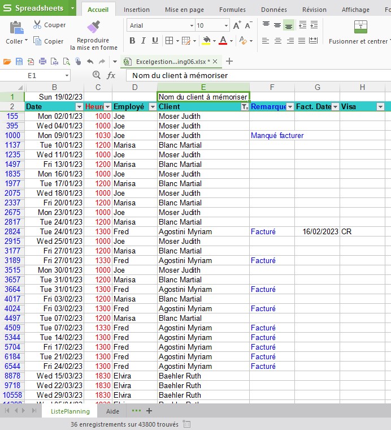Click the cell name box showing E1
The width and height of the screenshot is (391, 430).
[32, 75]
